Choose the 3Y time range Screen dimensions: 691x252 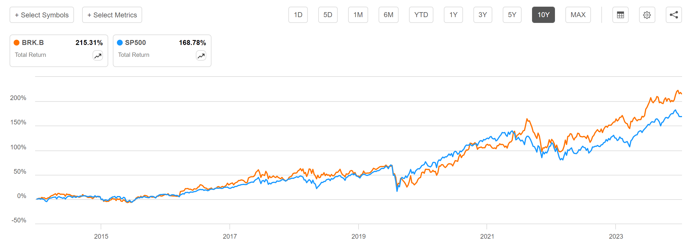coord(483,15)
